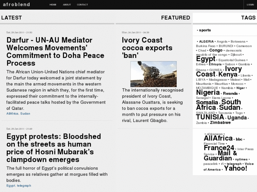Click the LOGIN link

(250, 5)
